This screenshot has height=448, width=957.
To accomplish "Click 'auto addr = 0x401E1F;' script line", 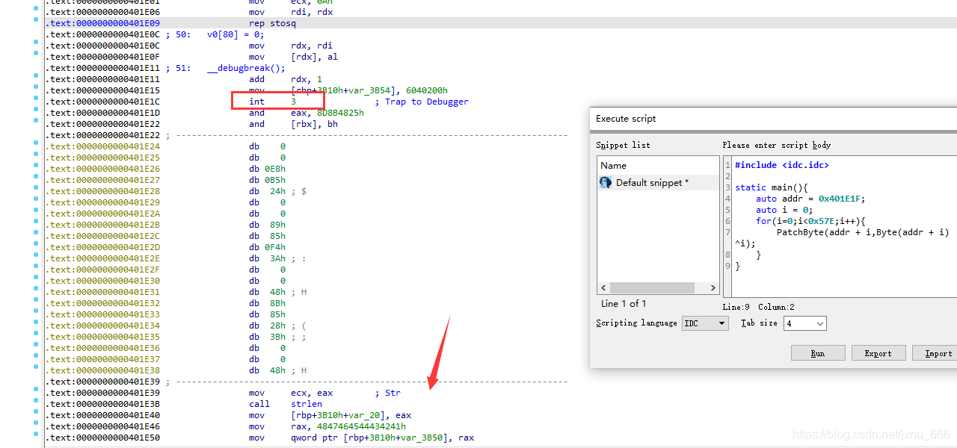I will click(810, 199).
